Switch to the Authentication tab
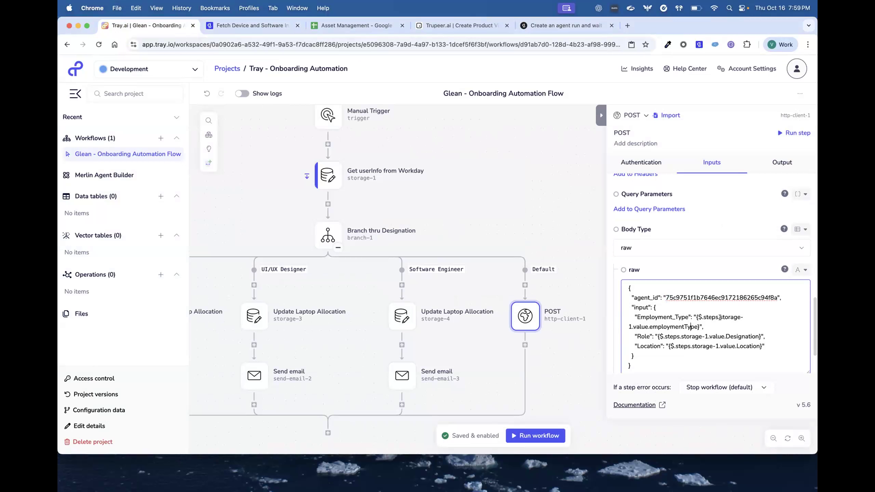 (641, 162)
